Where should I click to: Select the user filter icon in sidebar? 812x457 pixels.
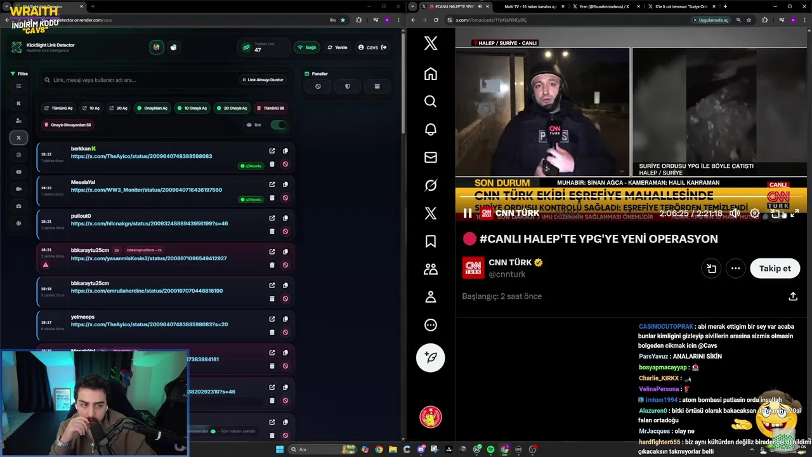tap(18, 121)
